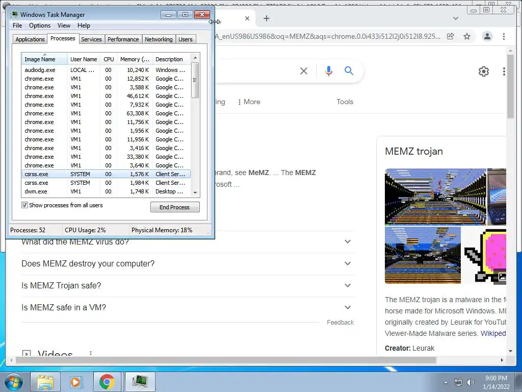Viewport: 522px width, 392px height.
Task: Show hidden tray icons arrow
Action: (446, 383)
